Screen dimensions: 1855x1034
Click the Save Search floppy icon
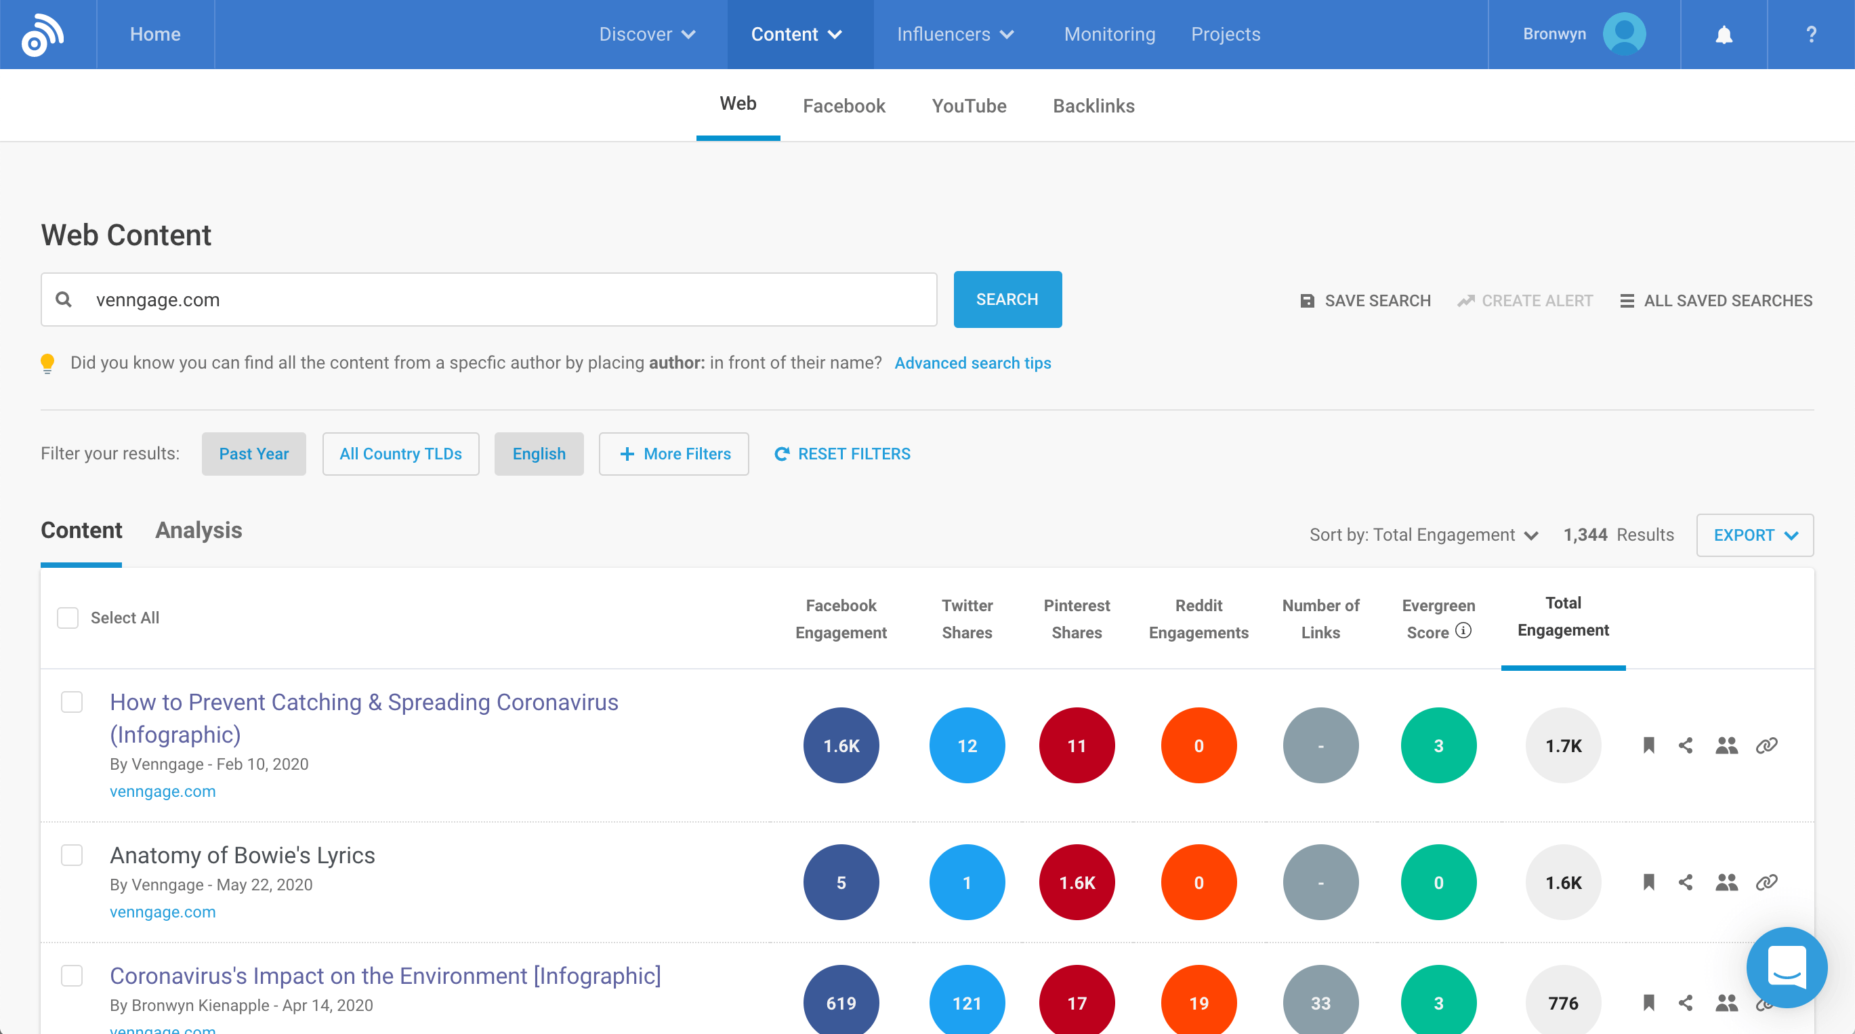1307,301
